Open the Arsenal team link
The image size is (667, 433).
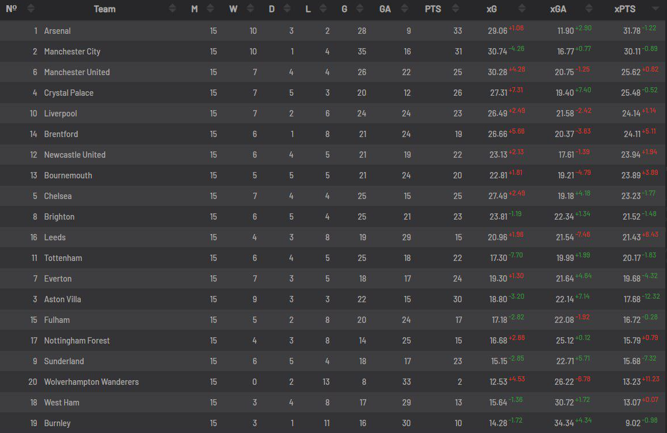(x=57, y=31)
